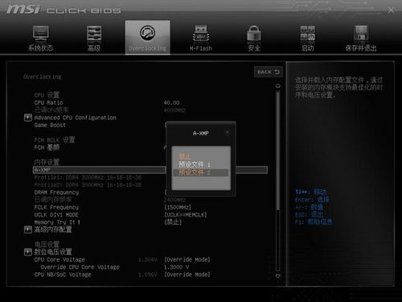The height and width of the screenshot is (302, 402).
Task: Select 禁止 option in A-XMP popup
Action: [185, 156]
